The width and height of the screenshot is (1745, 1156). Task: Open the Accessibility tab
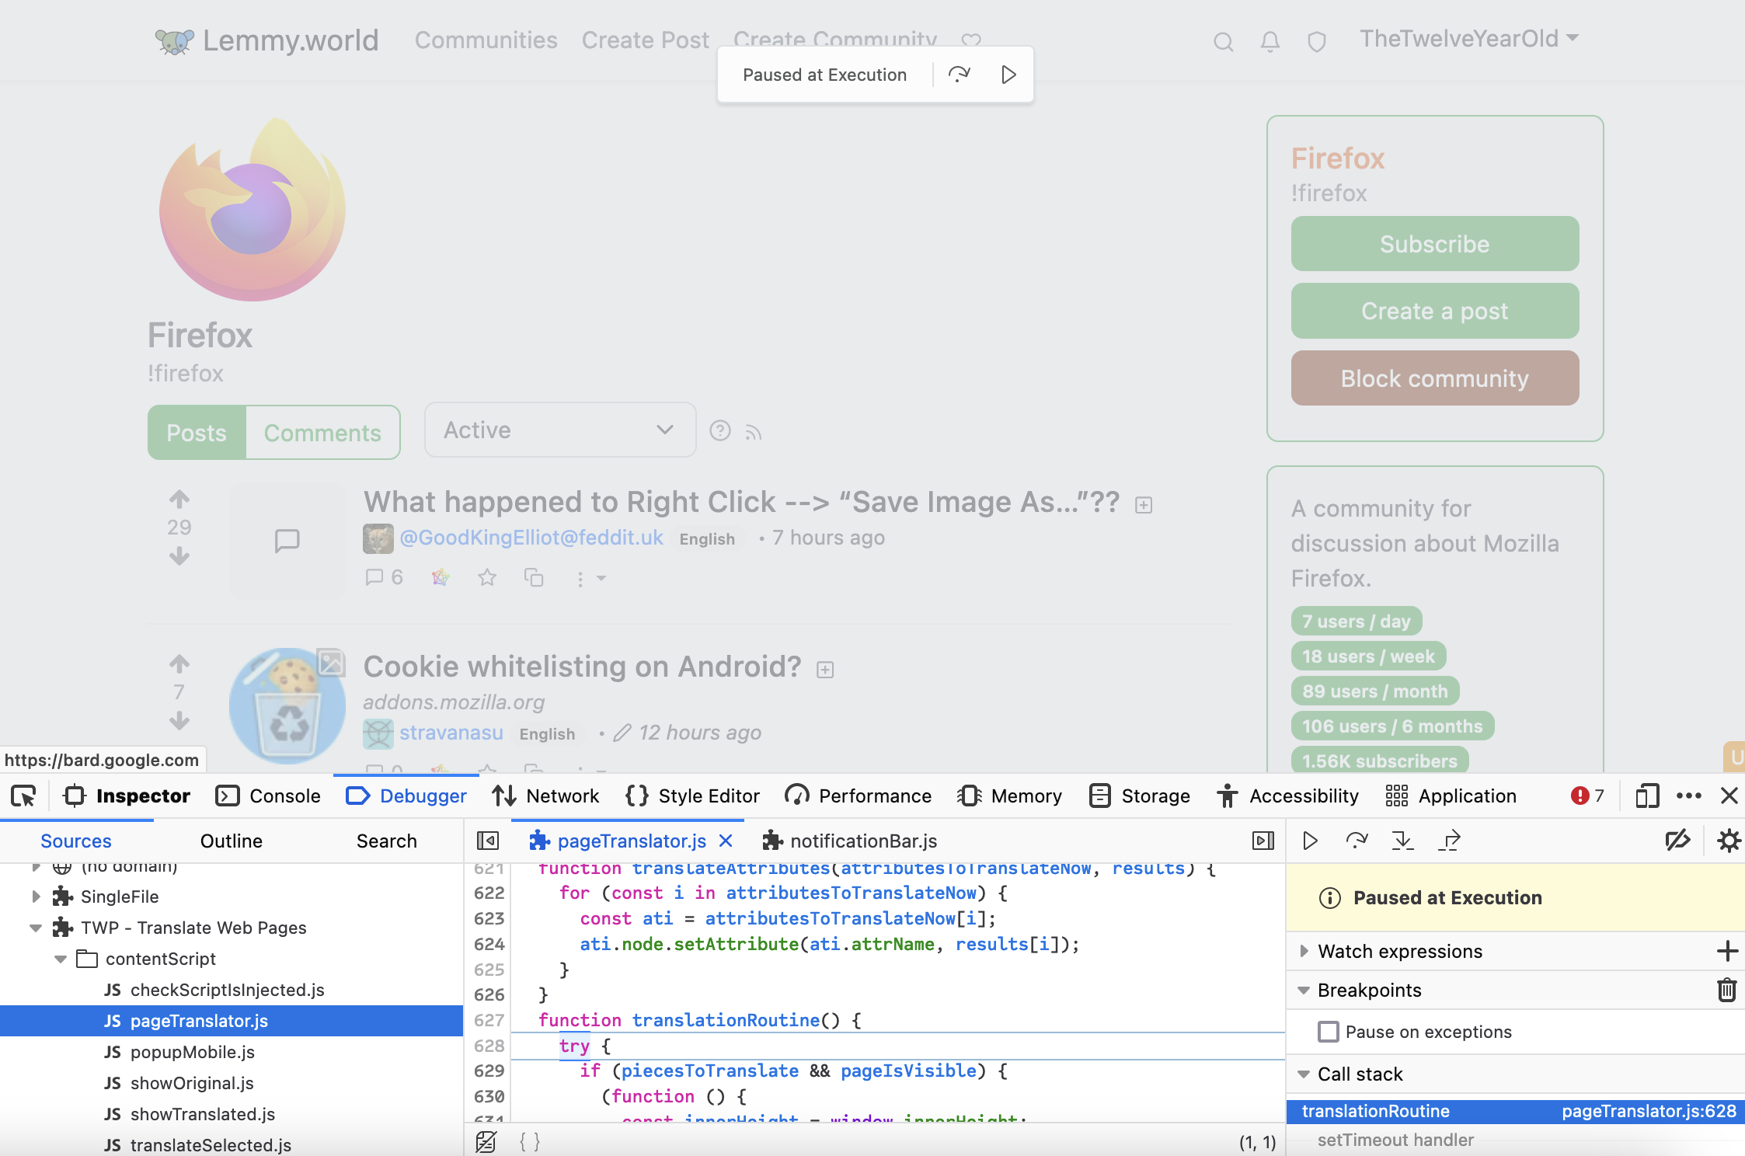pyautogui.click(x=1288, y=796)
